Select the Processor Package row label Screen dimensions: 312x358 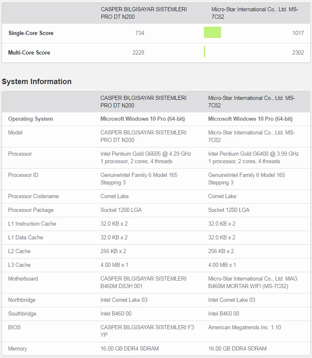[31, 210]
